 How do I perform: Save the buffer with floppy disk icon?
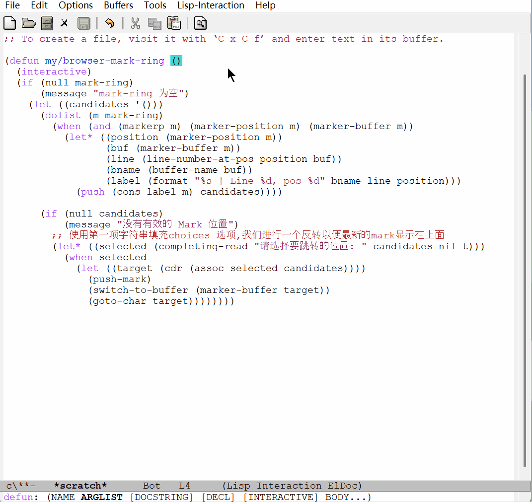83,23
